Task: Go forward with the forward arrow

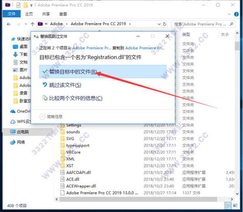Action: click(x=18, y=24)
